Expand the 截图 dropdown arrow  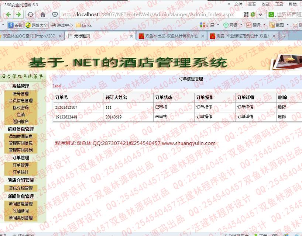pyautogui.click(x=288, y=25)
